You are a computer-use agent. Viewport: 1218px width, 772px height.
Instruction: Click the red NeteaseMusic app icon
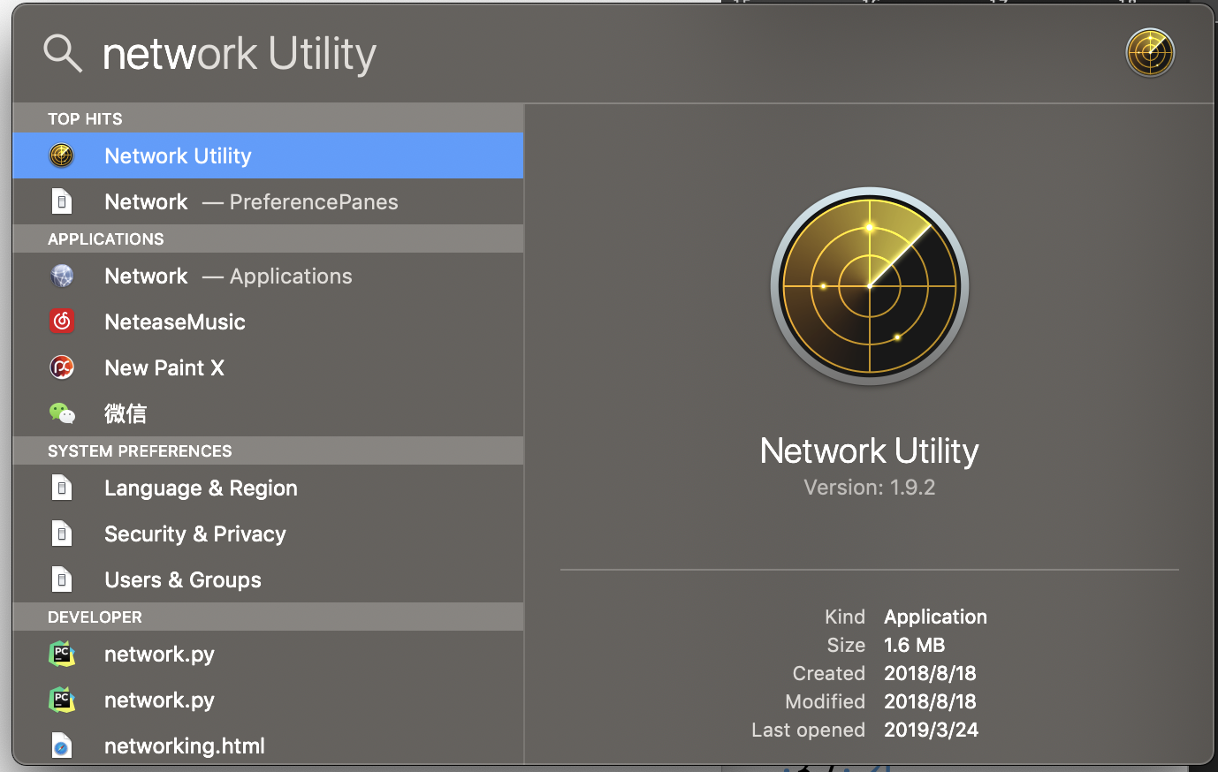[62, 322]
